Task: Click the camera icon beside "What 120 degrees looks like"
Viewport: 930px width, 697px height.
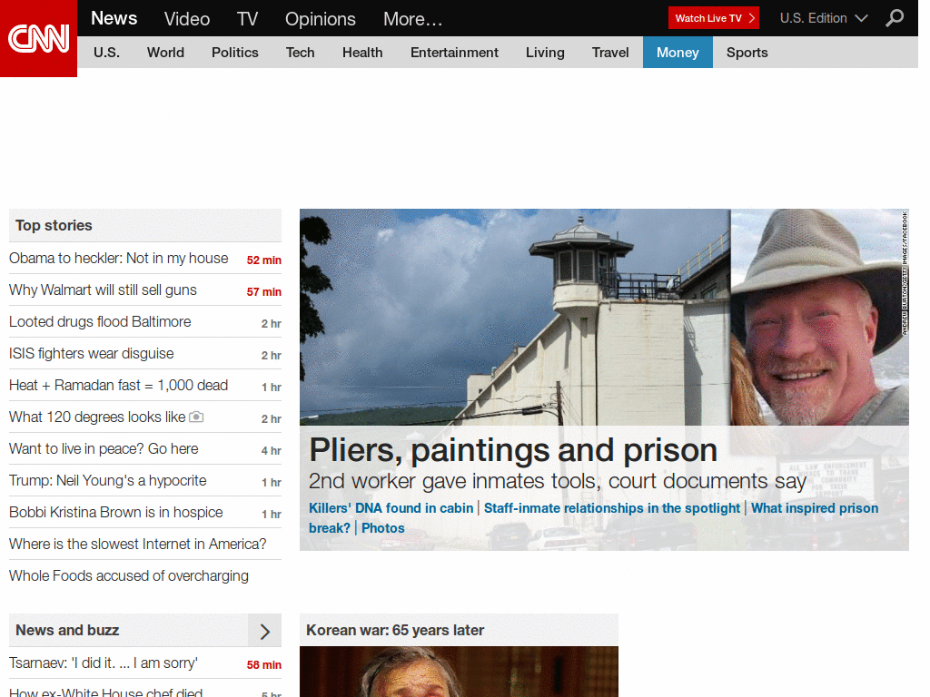Action: 196,417
